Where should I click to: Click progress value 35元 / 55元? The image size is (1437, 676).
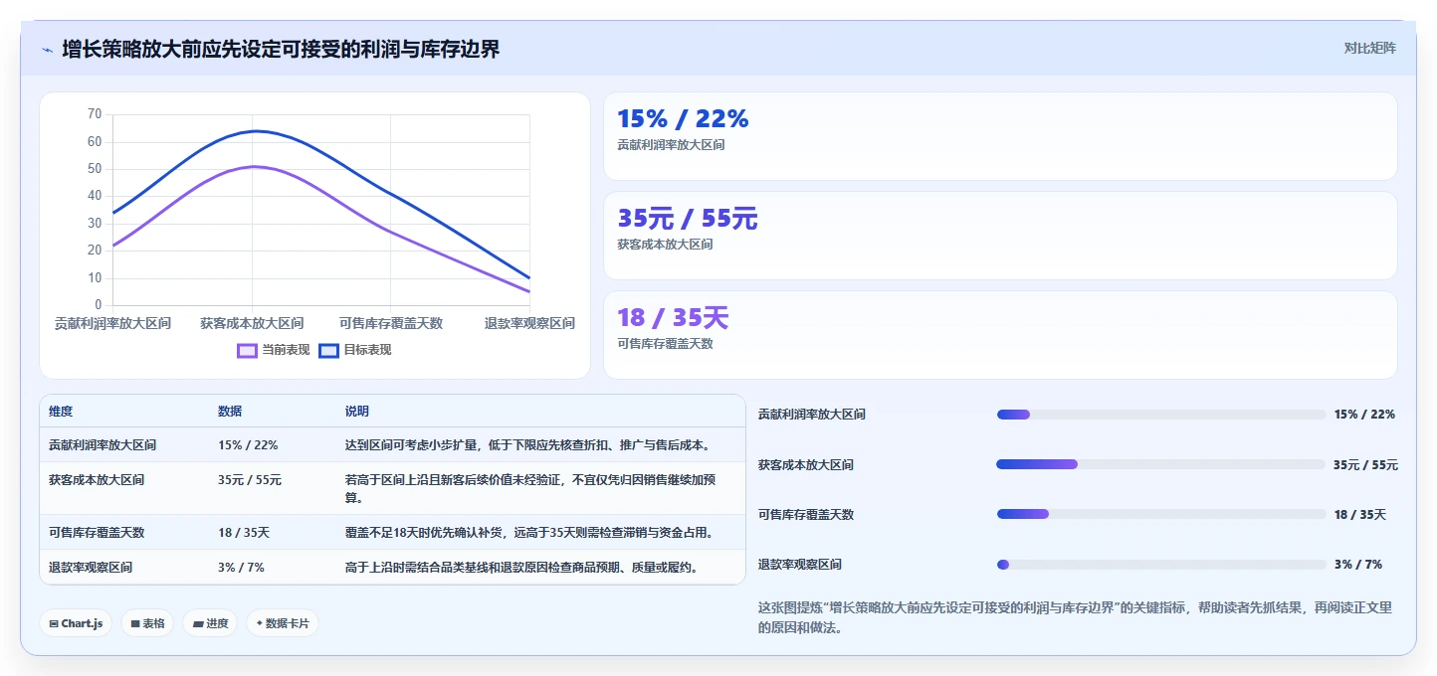coord(1366,464)
